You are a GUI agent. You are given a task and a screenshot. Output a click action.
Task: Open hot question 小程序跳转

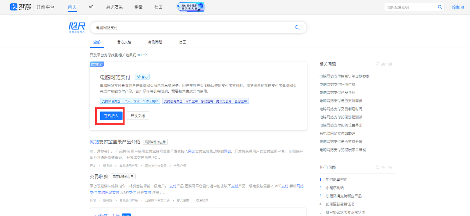click(x=335, y=188)
